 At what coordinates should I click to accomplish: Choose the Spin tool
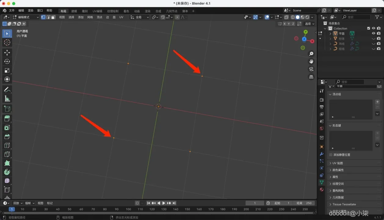pyautogui.click(x=7, y=172)
